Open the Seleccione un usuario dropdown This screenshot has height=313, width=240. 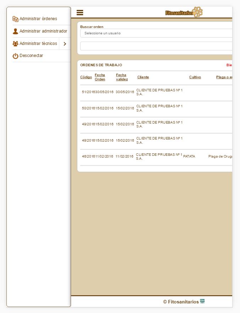pyautogui.click(x=156, y=33)
